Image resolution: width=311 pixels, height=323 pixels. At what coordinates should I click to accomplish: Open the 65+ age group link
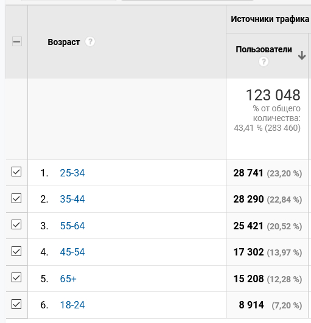68,279
